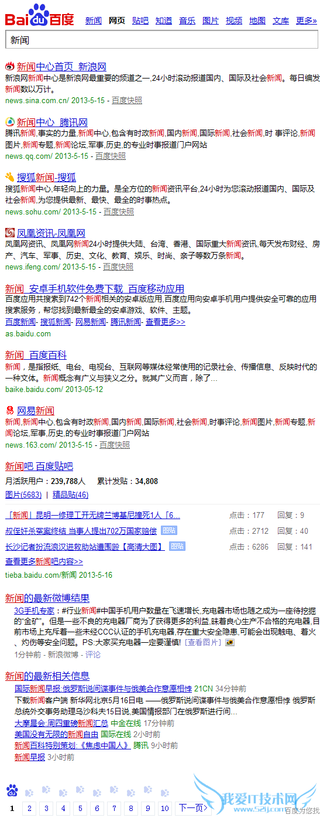Click the Tencent favicon beside 新闻中心_腾讯网
Screen dimensions: 320x818
[x=10, y=122]
